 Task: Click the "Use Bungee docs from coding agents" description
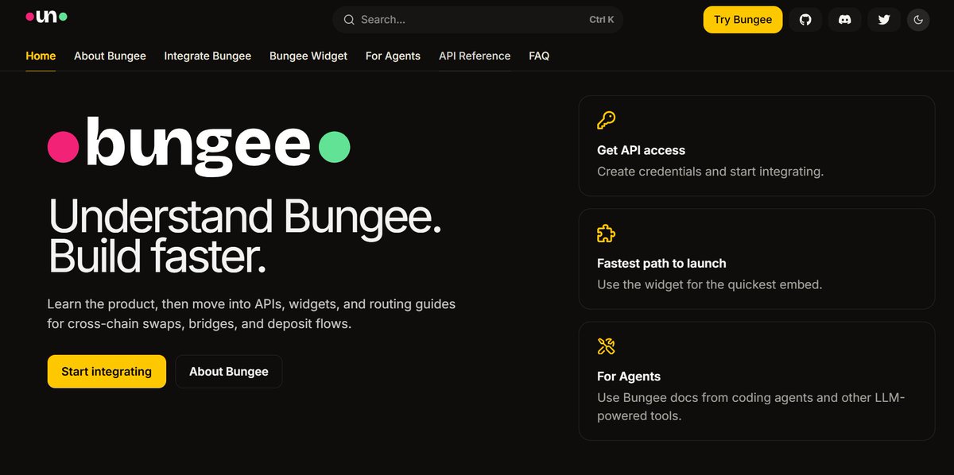[751, 406]
